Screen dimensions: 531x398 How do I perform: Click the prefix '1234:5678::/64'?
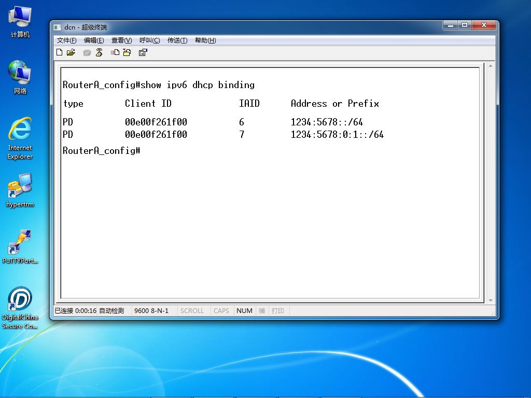coord(327,122)
